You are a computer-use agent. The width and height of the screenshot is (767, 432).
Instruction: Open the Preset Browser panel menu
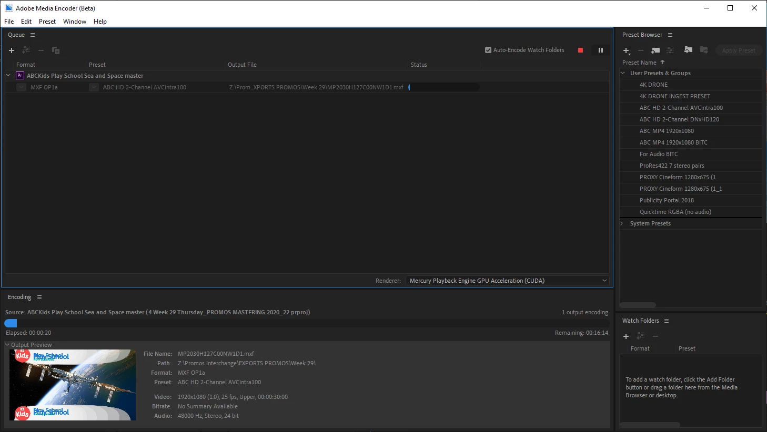[670, 35]
